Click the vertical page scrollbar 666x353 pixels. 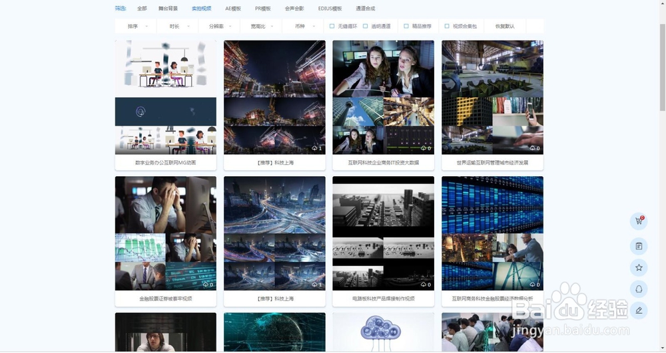pos(662,68)
